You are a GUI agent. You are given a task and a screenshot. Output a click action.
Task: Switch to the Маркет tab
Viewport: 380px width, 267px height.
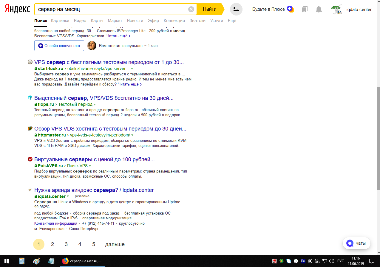coord(115,21)
